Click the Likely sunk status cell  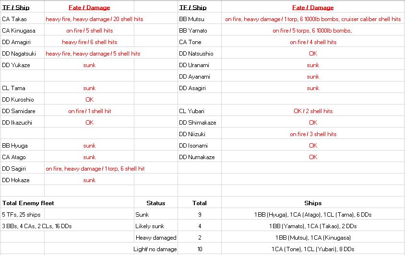[150, 226]
